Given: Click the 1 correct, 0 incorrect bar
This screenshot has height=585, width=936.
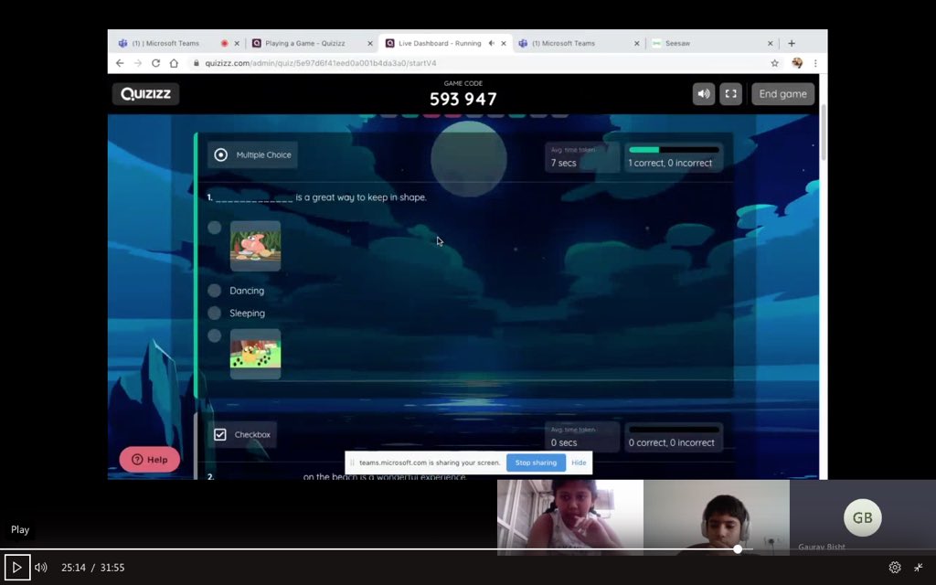Looking at the screenshot, I should click(674, 157).
